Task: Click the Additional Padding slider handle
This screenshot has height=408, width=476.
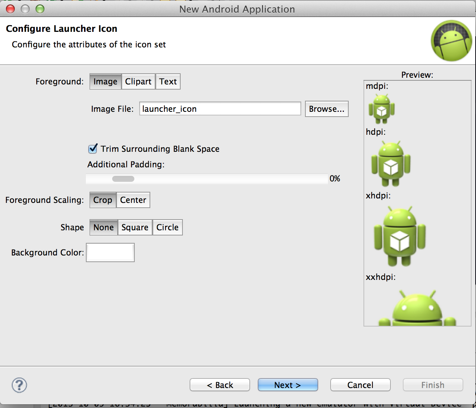Action: [123, 179]
